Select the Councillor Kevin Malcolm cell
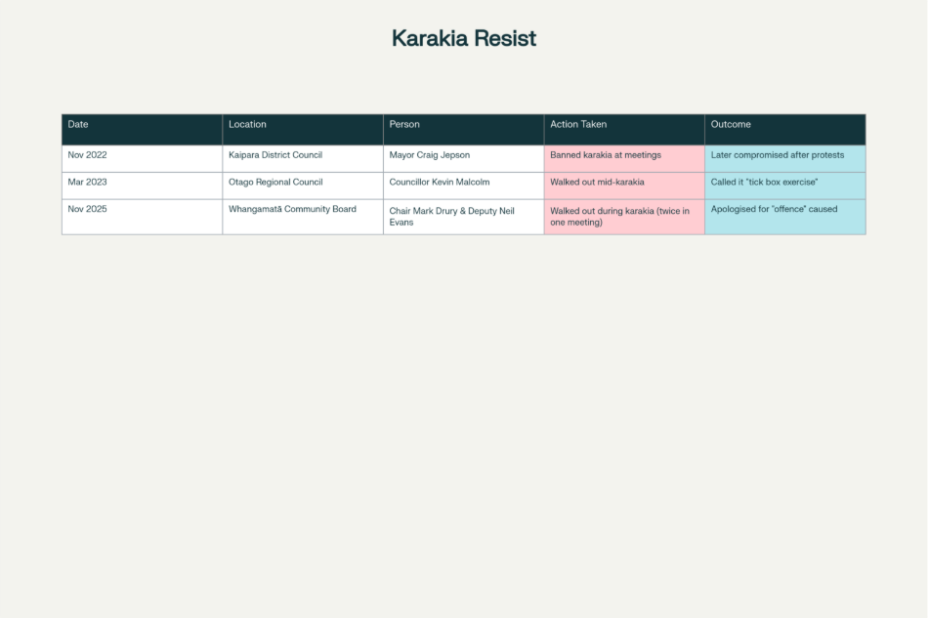This screenshot has width=929, height=618. click(463, 183)
